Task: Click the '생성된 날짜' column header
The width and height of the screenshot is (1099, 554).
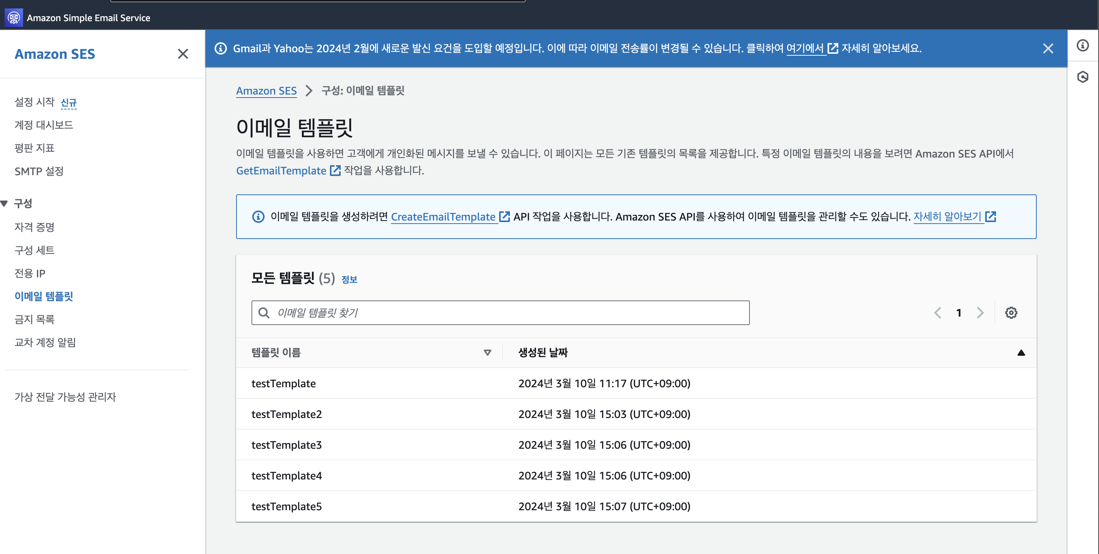Action: (x=543, y=352)
